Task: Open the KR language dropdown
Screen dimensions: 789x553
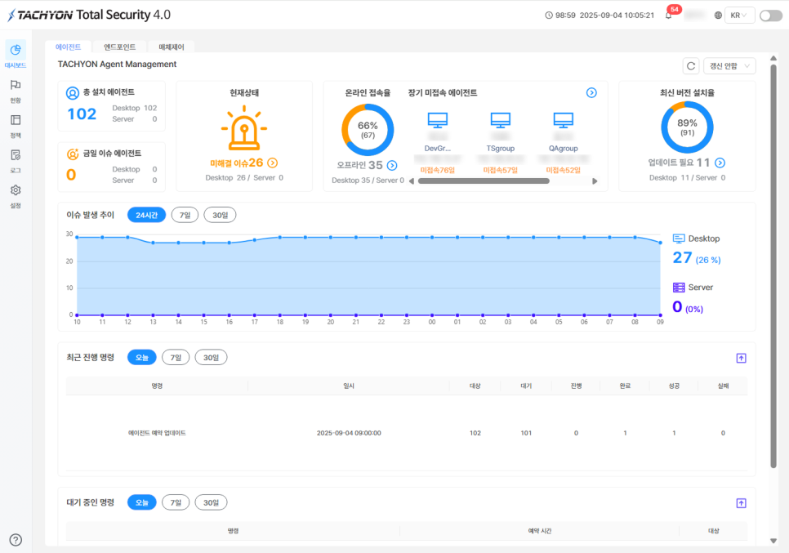Action: click(x=739, y=15)
